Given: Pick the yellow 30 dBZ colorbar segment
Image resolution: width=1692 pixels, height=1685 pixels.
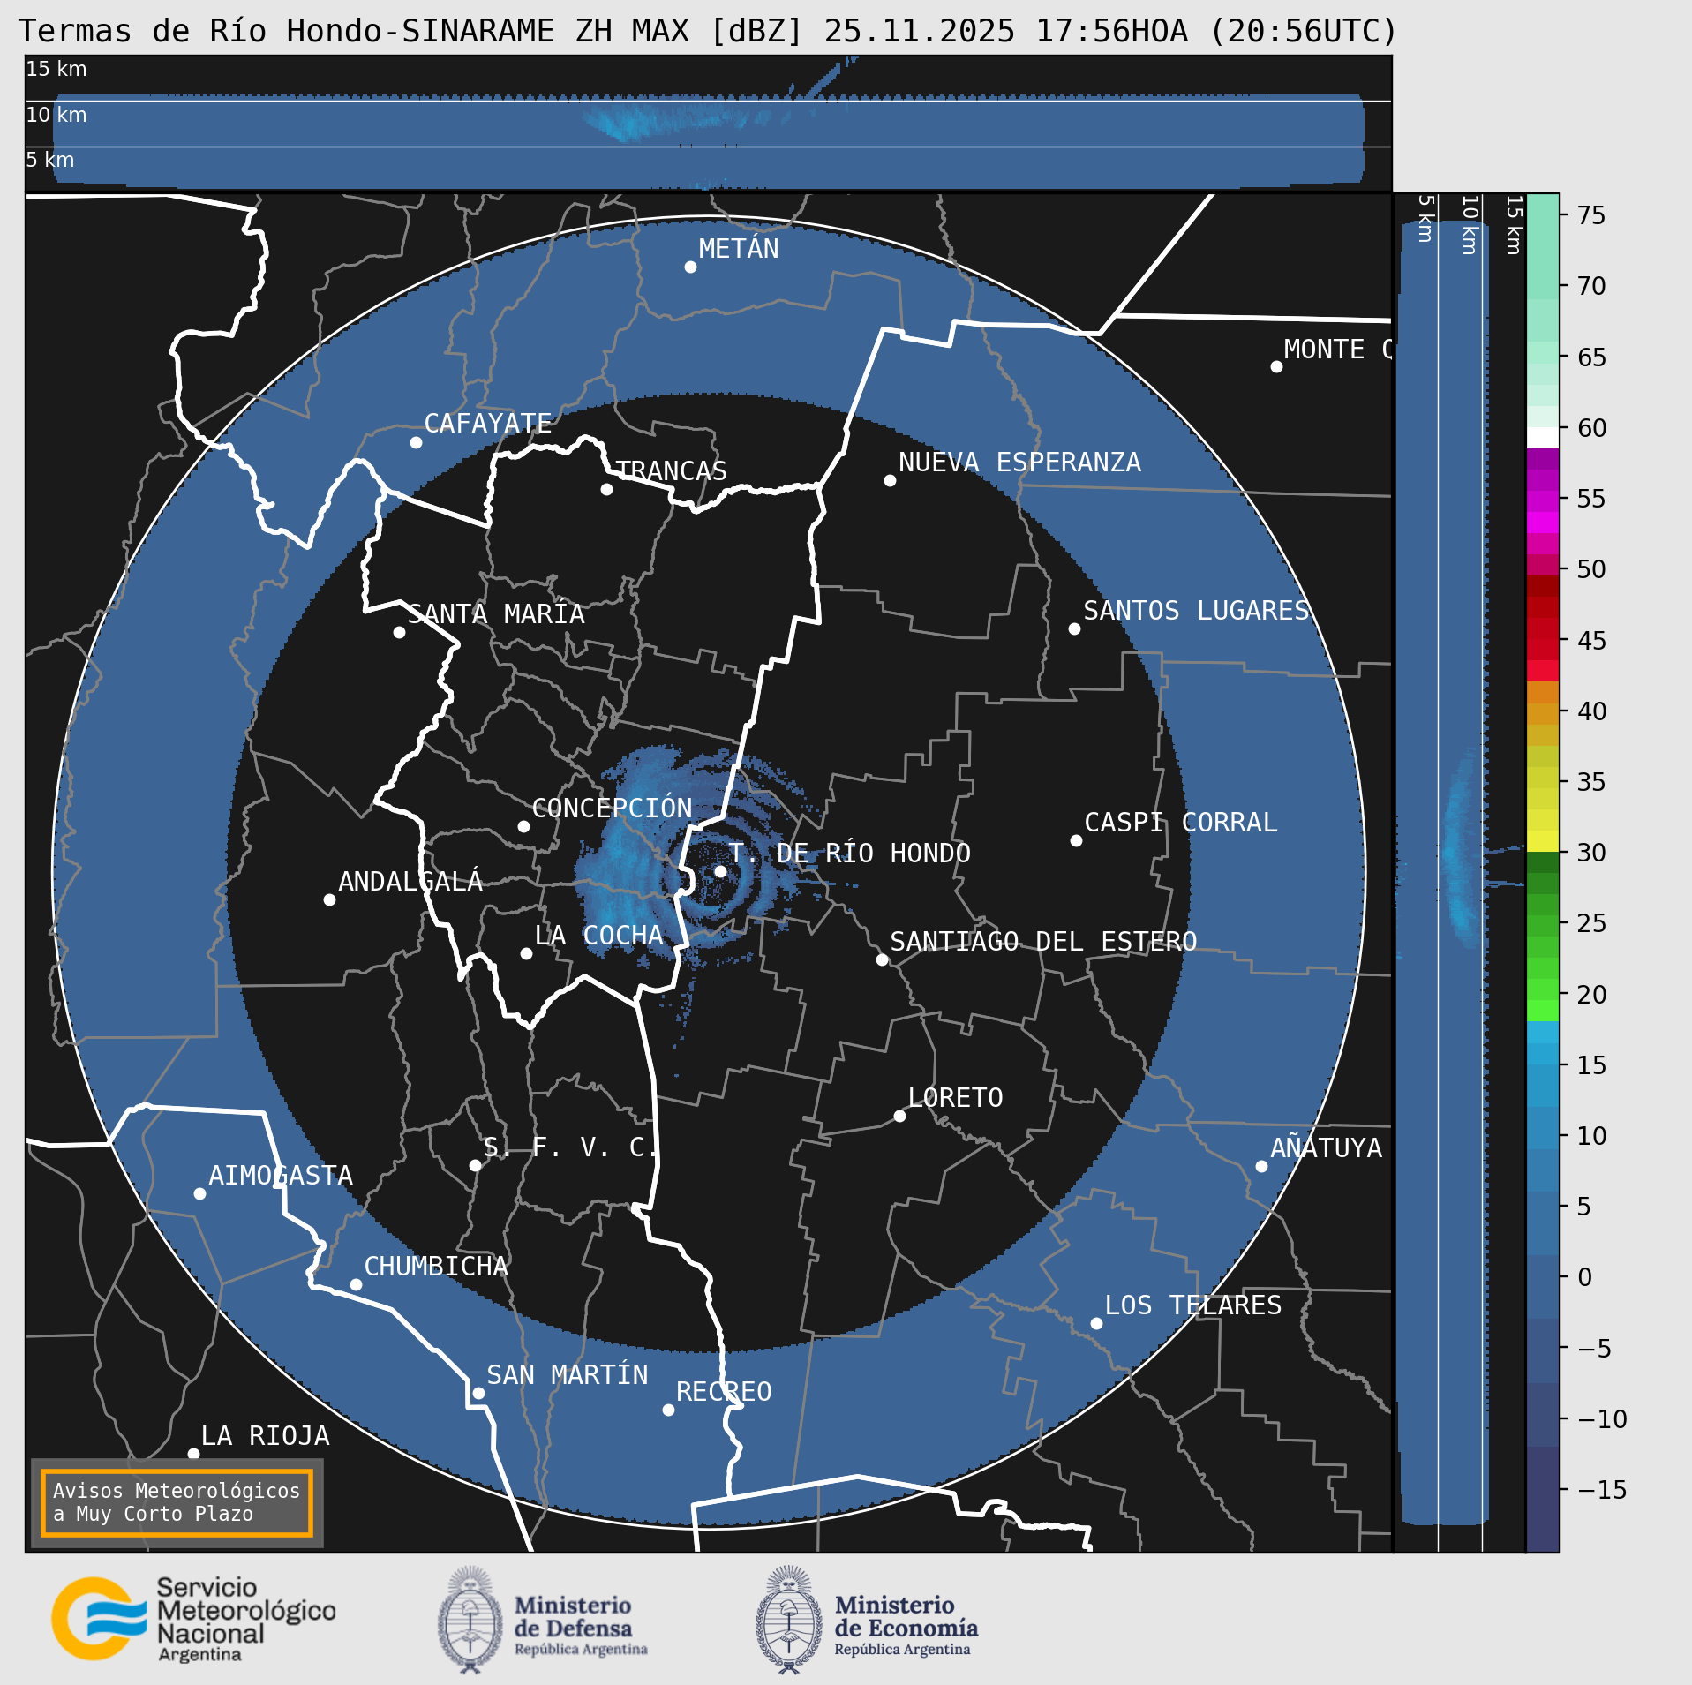Looking at the screenshot, I should pos(1542,840).
